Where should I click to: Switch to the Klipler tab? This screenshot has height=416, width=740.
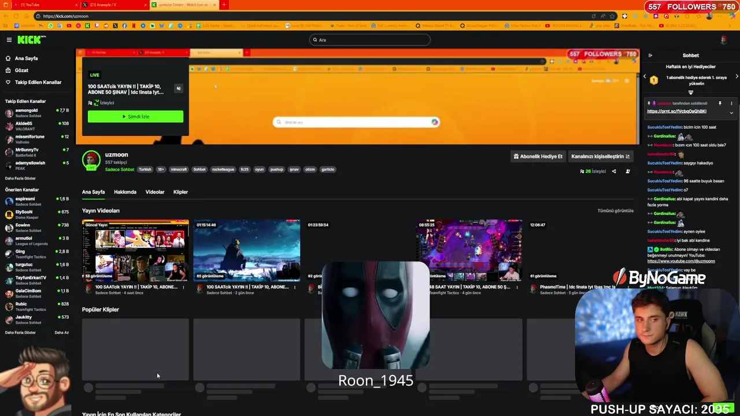click(x=180, y=192)
